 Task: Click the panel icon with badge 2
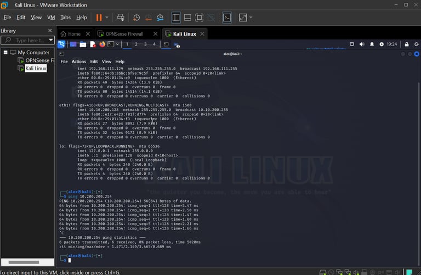pyautogui.click(x=177, y=45)
